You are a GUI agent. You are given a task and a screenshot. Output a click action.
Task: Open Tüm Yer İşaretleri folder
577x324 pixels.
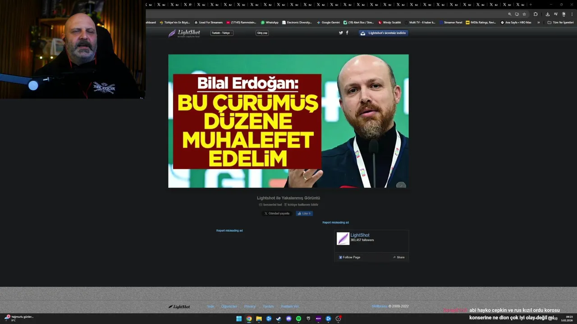pos(560,22)
